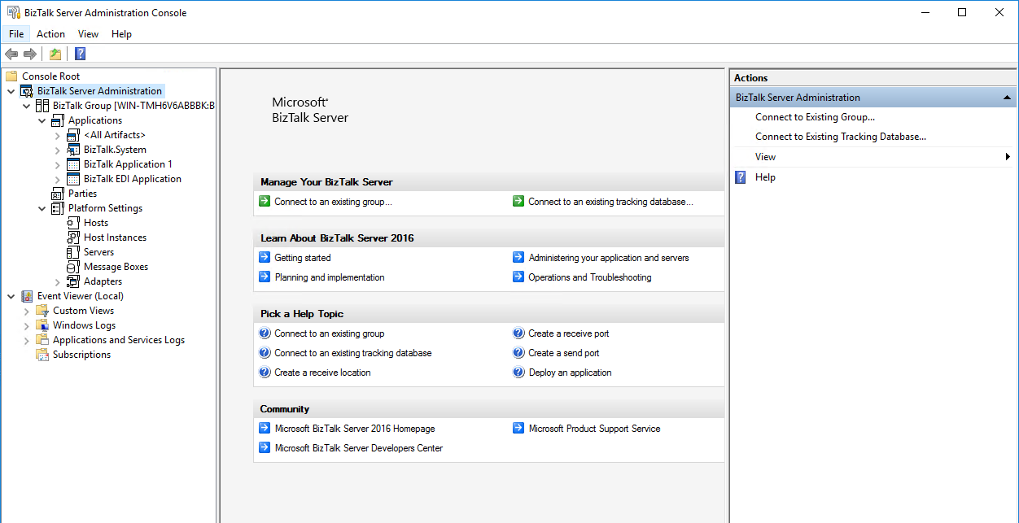Expand the BizTalk.System node
The image size is (1019, 523).
coord(58,150)
